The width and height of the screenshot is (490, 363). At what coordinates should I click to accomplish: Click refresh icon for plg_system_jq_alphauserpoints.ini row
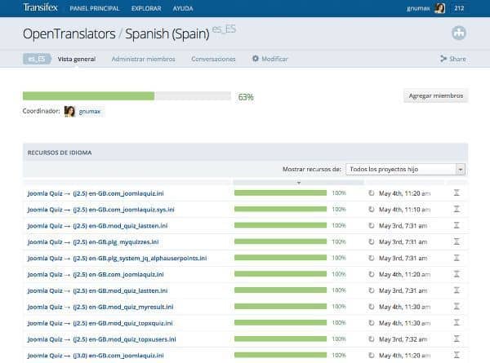tap(372, 258)
